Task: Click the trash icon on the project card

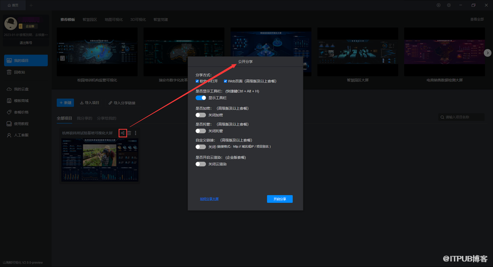Action: click(129, 133)
